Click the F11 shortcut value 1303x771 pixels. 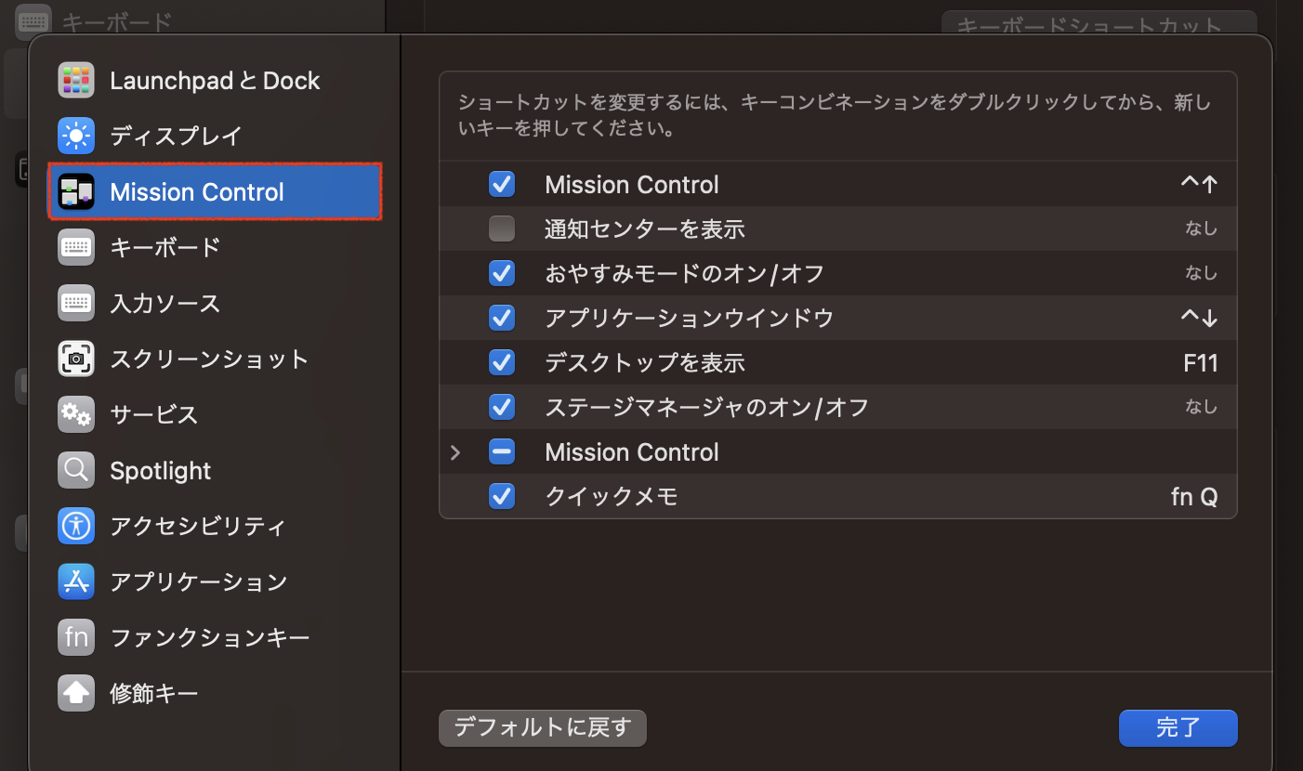pos(1201,362)
